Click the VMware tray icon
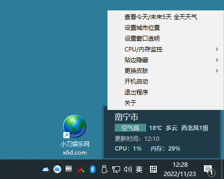This screenshot has width=224, height=179. 69,169
